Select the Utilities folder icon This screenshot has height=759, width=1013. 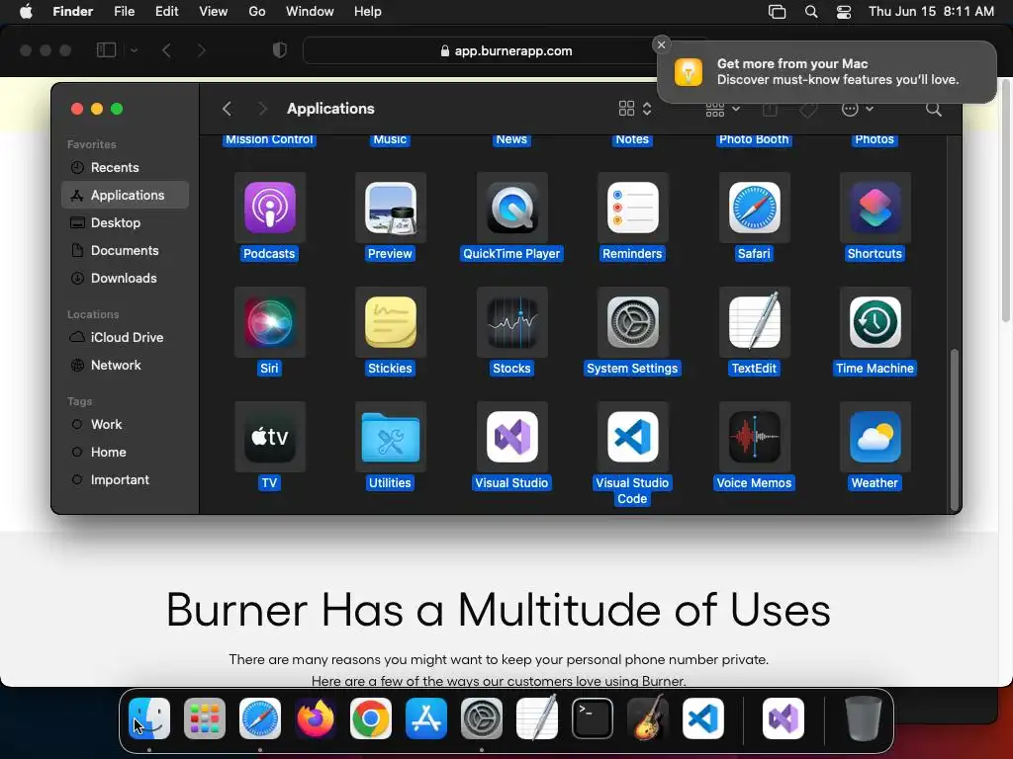click(x=390, y=437)
